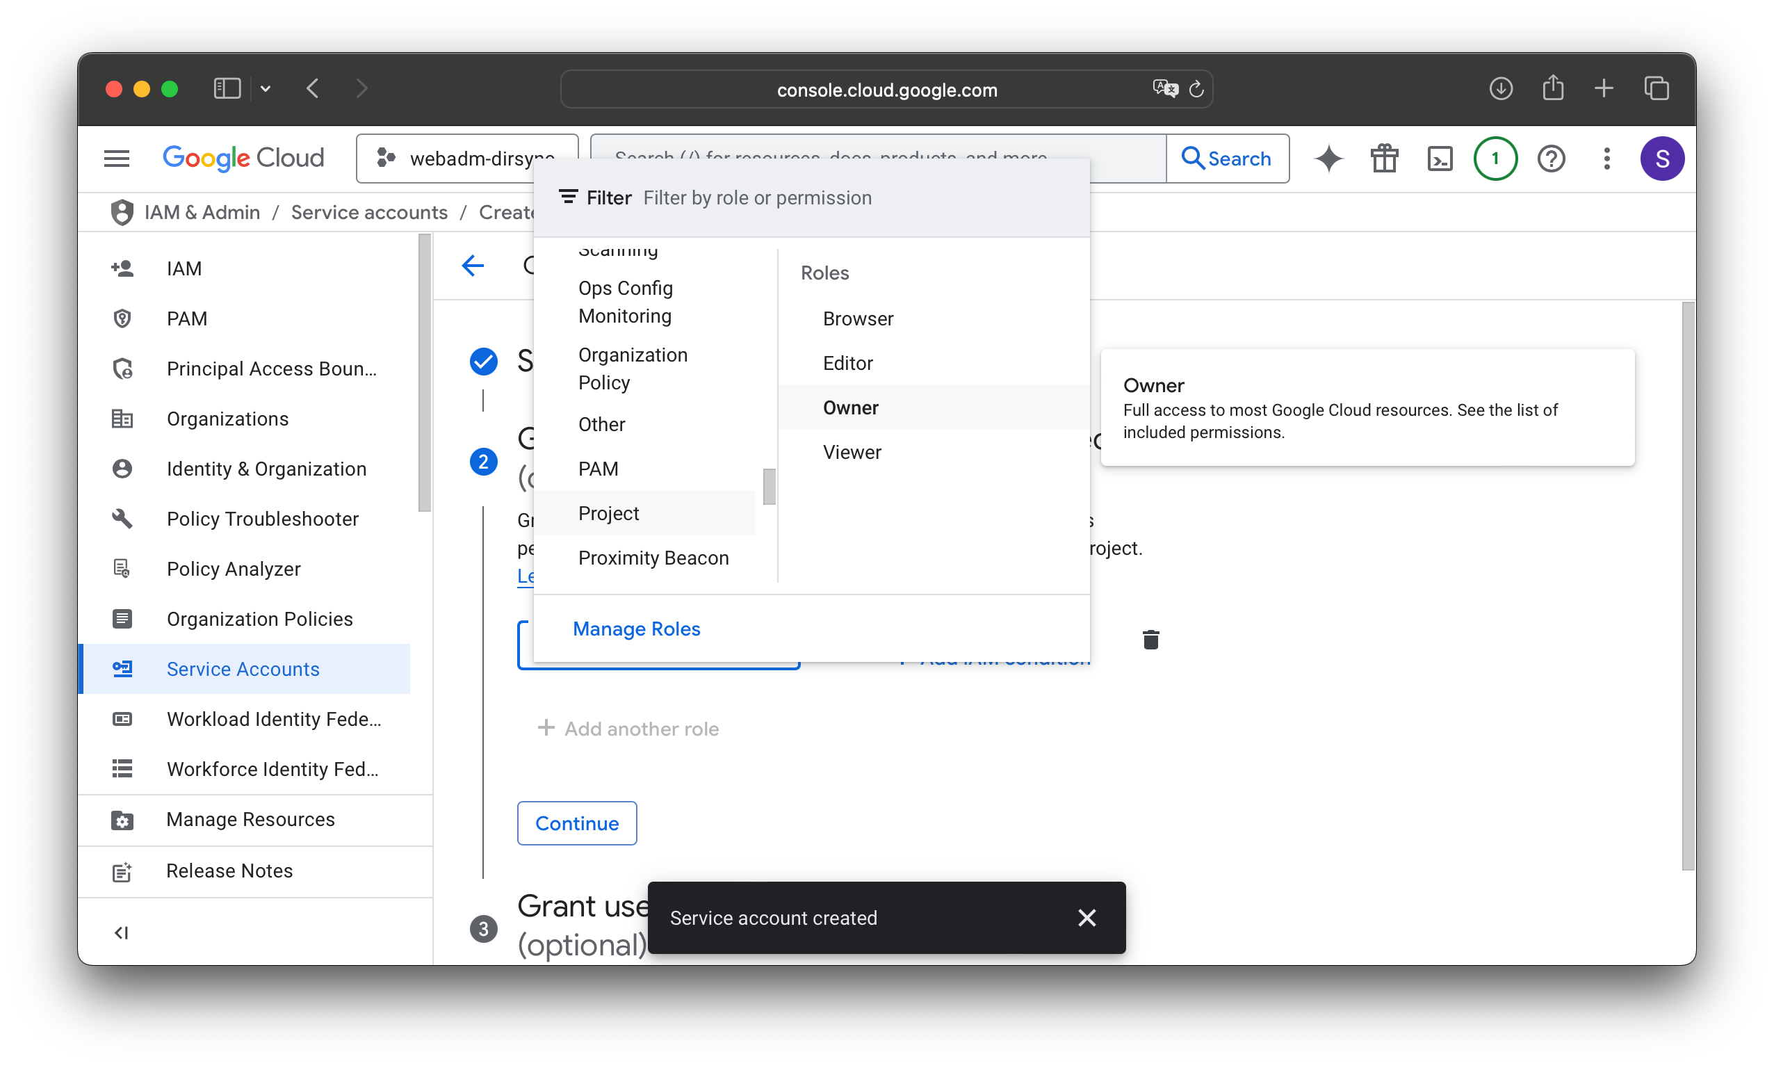Click the role category list scrollbar
The width and height of the screenshot is (1774, 1068).
tap(769, 487)
